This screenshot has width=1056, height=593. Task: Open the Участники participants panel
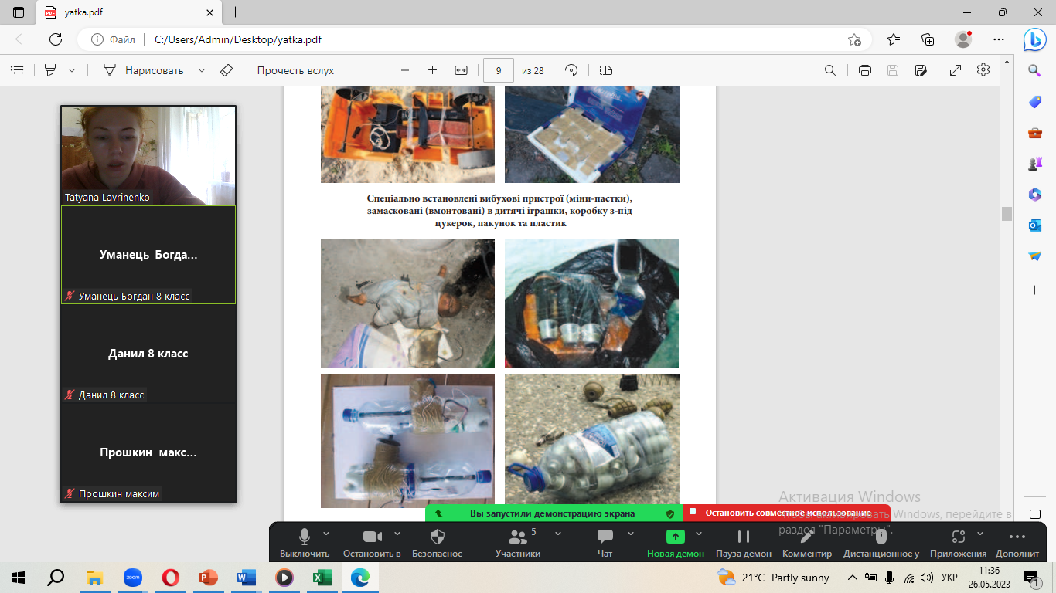(518, 544)
